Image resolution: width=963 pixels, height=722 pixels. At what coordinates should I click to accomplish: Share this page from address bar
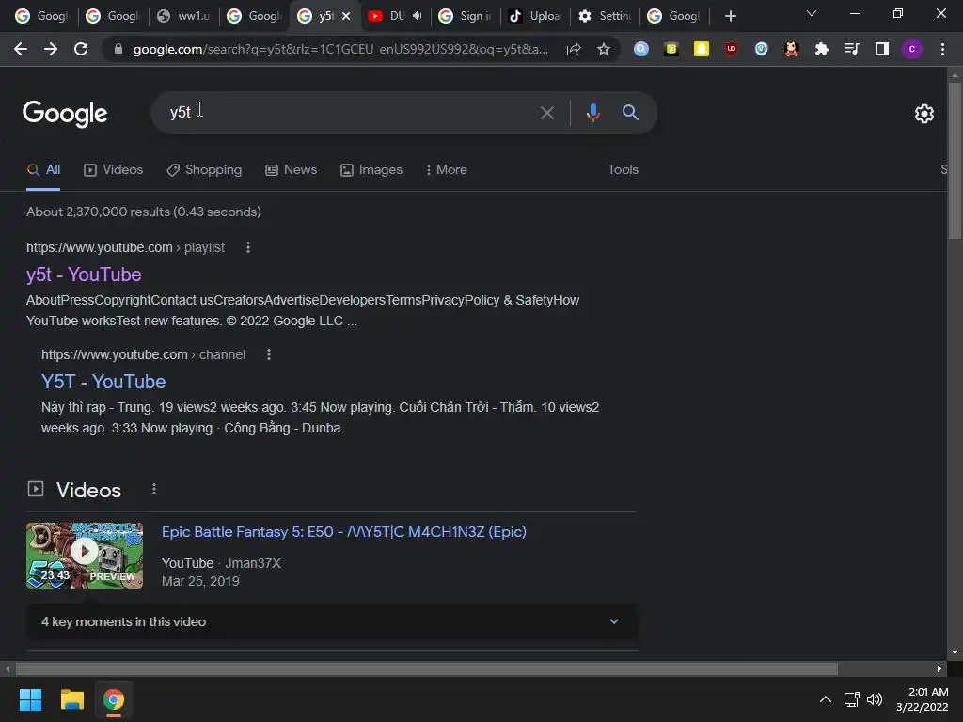tap(574, 49)
